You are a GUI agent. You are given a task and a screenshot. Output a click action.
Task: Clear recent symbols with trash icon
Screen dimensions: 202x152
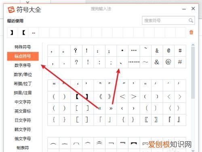click(x=191, y=32)
